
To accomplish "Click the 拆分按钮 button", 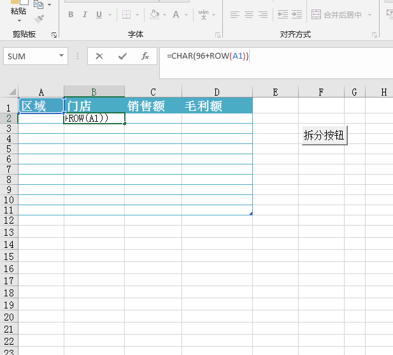I will (x=324, y=135).
